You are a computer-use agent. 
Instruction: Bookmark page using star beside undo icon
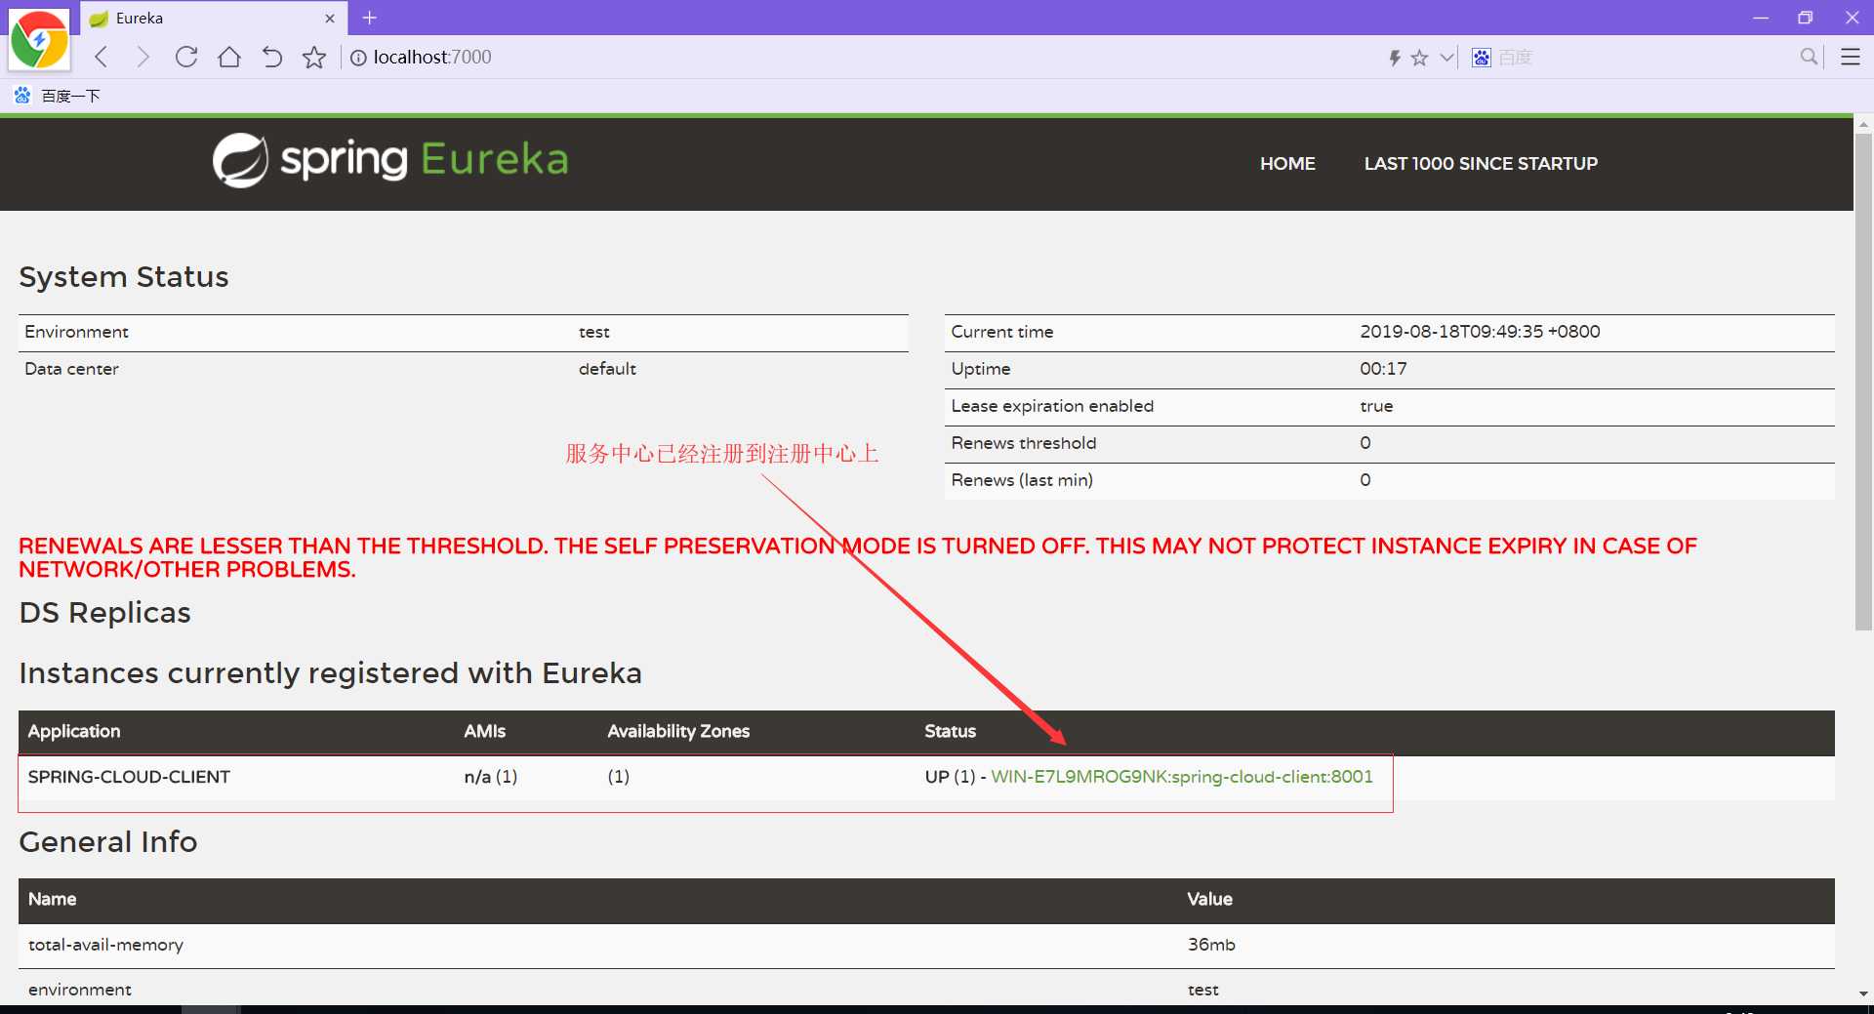click(314, 58)
